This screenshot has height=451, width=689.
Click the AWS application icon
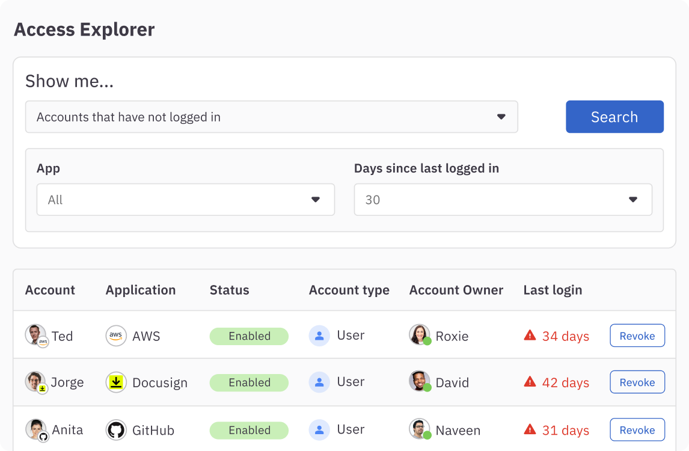pos(116,336)
